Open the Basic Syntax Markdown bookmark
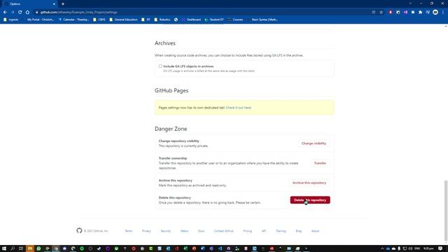The width and height of the screenshot is (448, 252). [262, 20]
